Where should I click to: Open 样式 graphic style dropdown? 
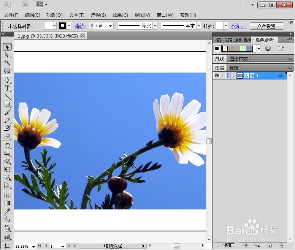pyautogui.click(x=226, y=26)
